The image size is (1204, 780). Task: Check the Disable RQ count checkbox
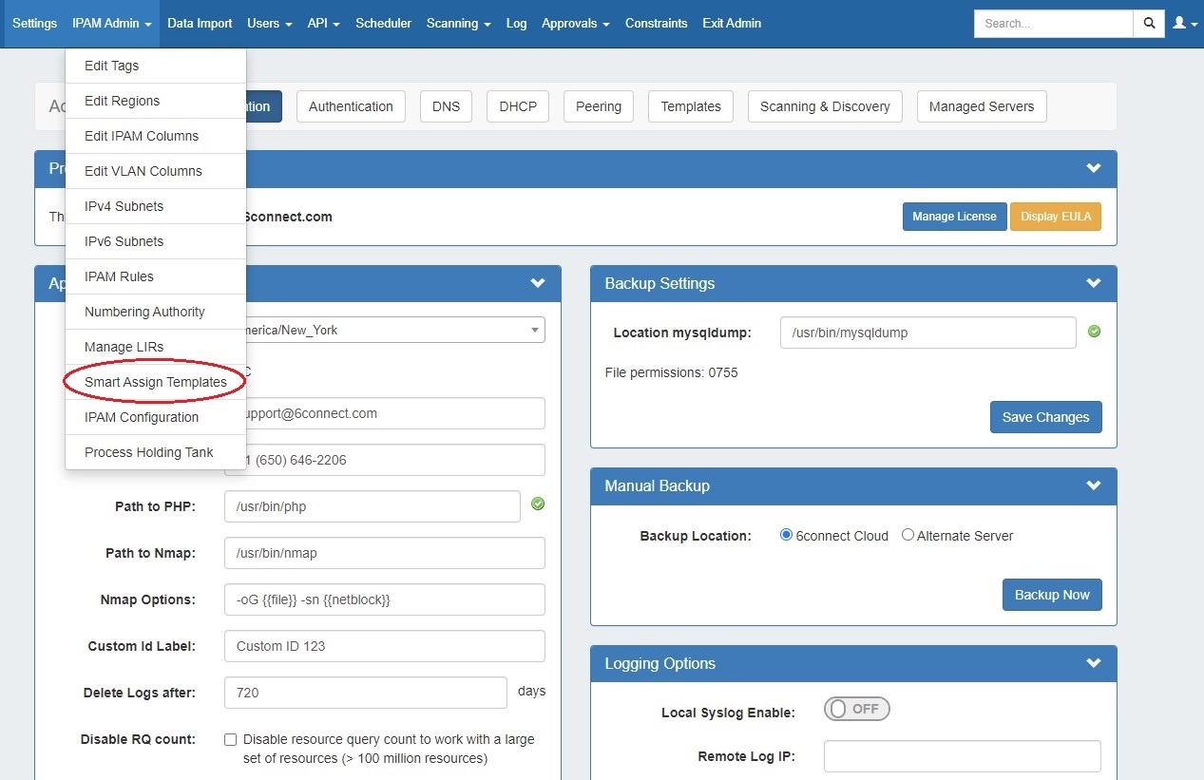pos(230,739)
